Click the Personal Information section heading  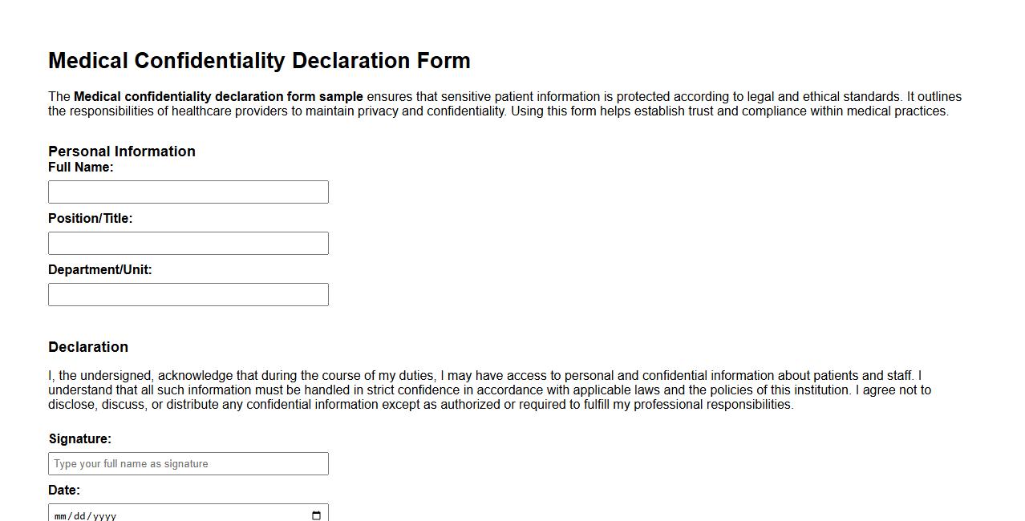(122, 151)
